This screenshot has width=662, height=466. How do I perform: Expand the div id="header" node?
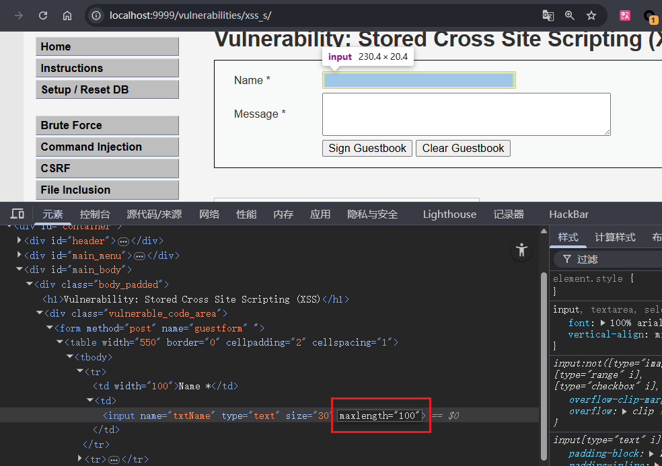20,241
